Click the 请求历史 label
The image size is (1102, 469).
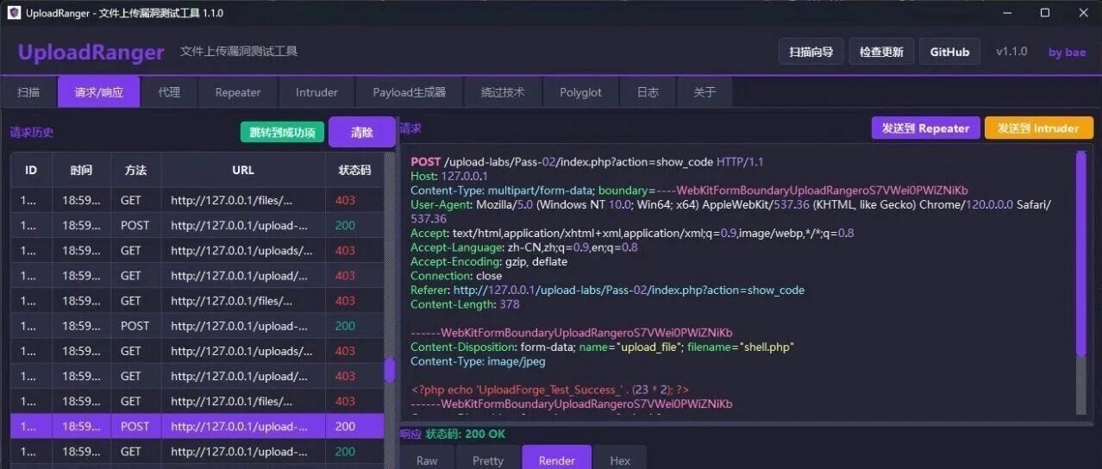click(x=32, y=132)
